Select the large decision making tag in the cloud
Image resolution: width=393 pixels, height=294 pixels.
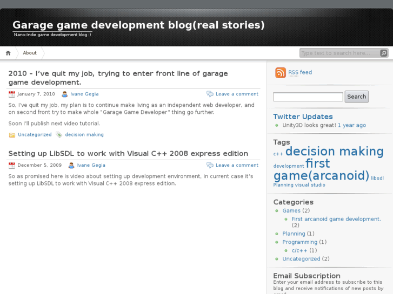[x=335, y=152]
